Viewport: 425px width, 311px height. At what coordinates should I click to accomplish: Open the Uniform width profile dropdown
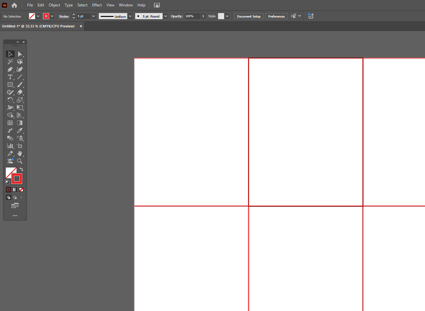click(130, 16)
